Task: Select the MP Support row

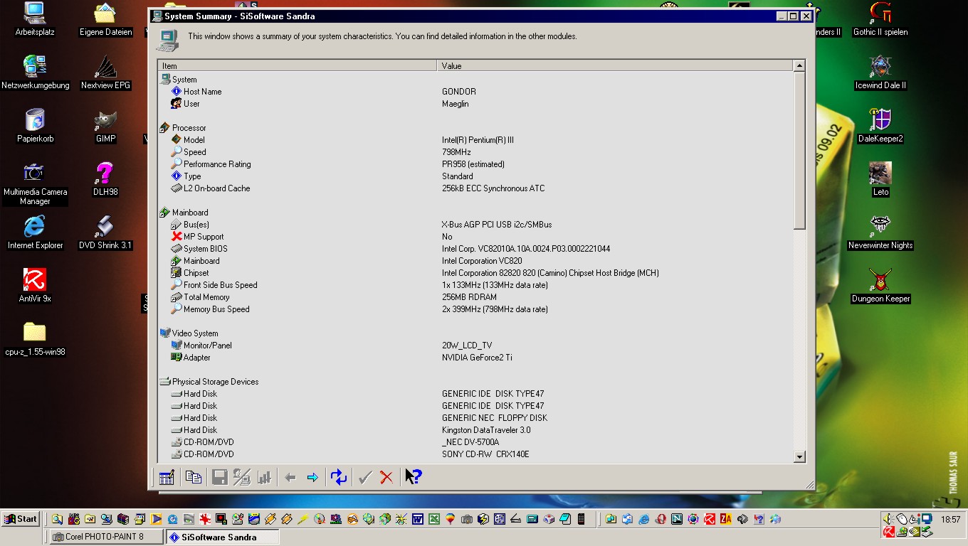Action: [x=475, y=237]
